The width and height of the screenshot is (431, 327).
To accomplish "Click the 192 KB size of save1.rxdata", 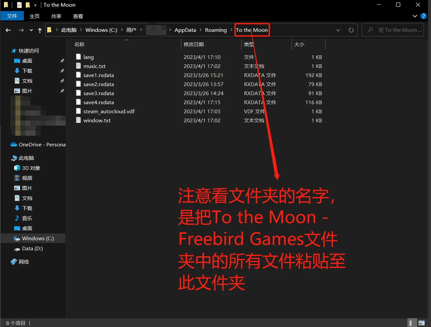I will (x=313, y=75).
